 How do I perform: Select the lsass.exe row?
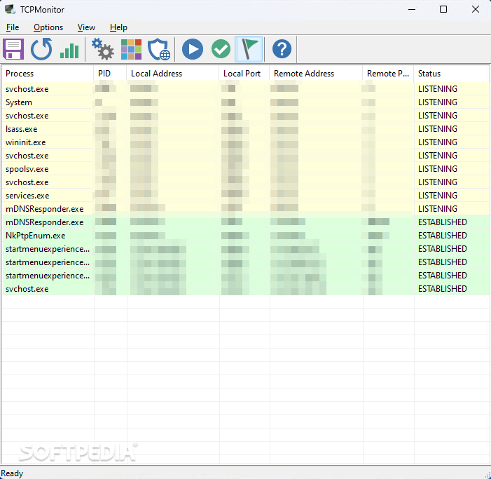coord(246,129)
